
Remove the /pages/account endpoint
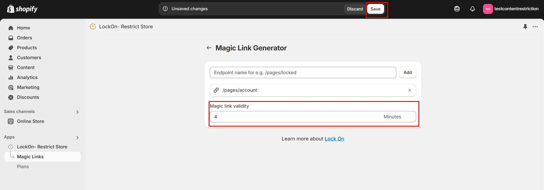(x=410, y=90)
